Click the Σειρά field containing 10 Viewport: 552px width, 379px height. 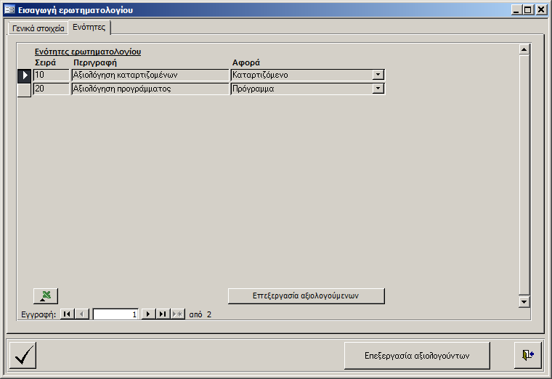51,75
